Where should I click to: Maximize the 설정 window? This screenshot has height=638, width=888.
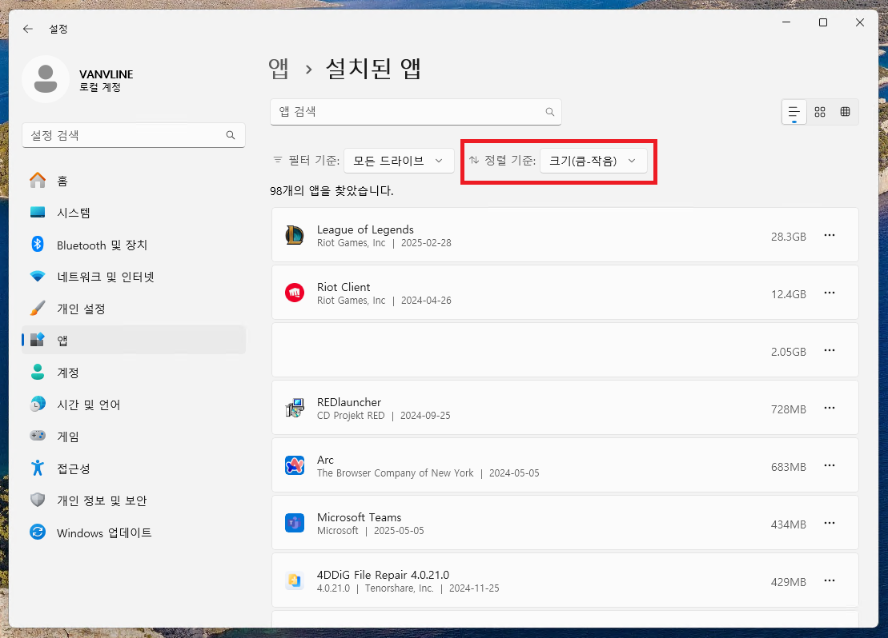click(x=823, y=22)
